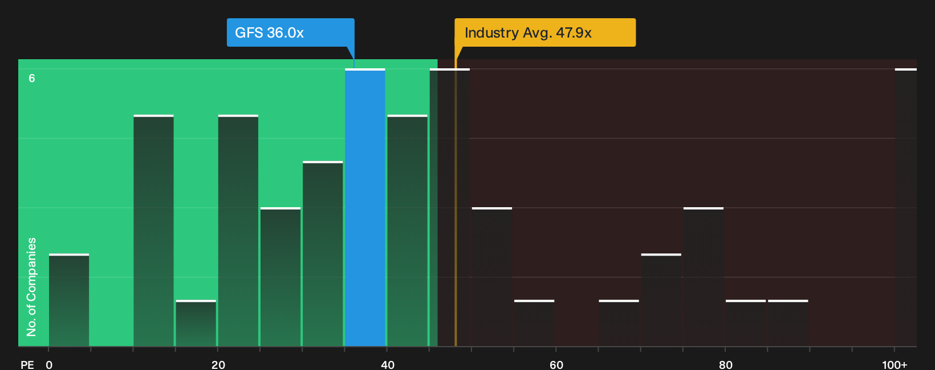The width and height of the screenshot is (935, 370).
Task: Click the histogram bar for PE 25-30
Action: [x=280, y=277]
